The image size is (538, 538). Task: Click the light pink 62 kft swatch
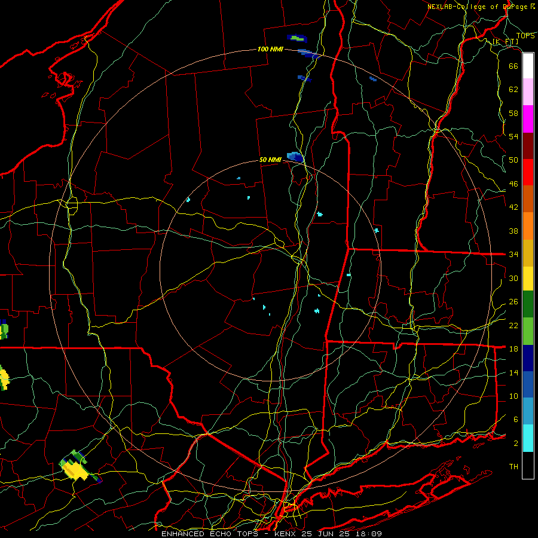pos(528,91)
